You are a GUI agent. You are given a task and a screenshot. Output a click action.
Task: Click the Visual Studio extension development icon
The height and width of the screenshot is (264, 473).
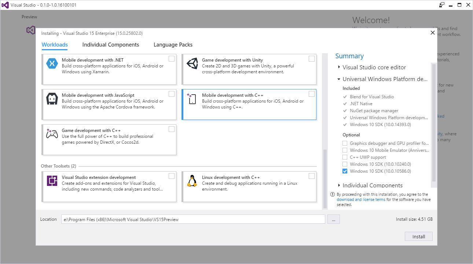pyautogui.click(x=52, y=181)
